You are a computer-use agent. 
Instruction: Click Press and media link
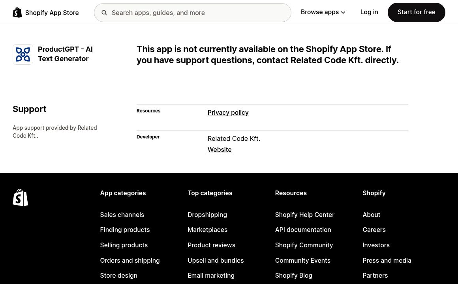[387, 260]
